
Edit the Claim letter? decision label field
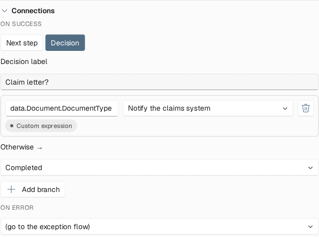tap(159, 82)
